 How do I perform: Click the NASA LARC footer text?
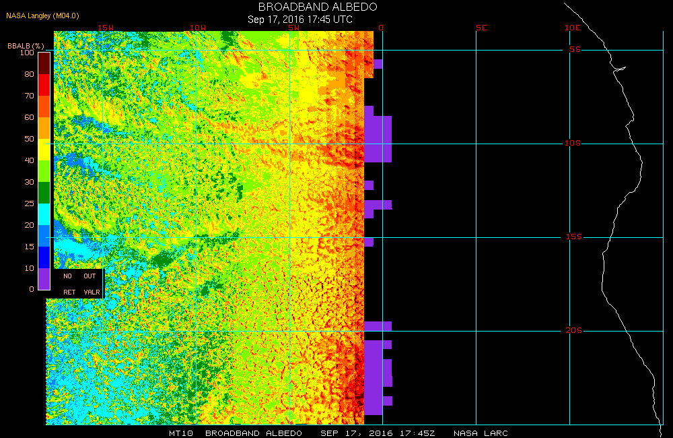pos(481,433)
